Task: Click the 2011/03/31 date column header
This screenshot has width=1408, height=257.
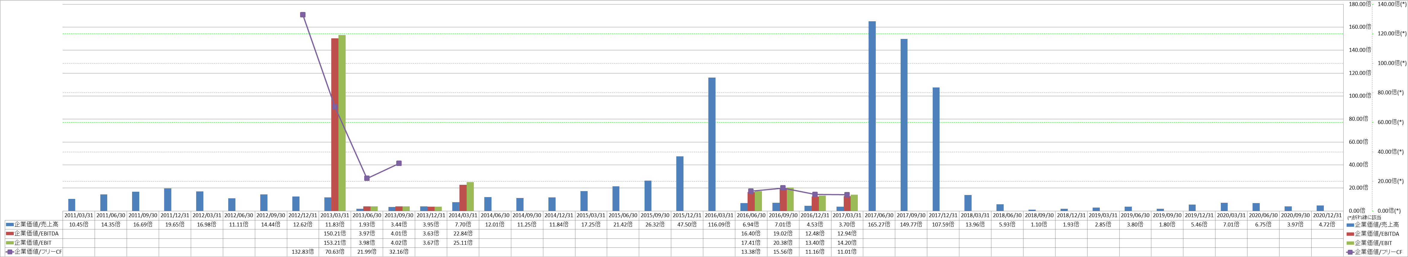Action: click(79, 215)
